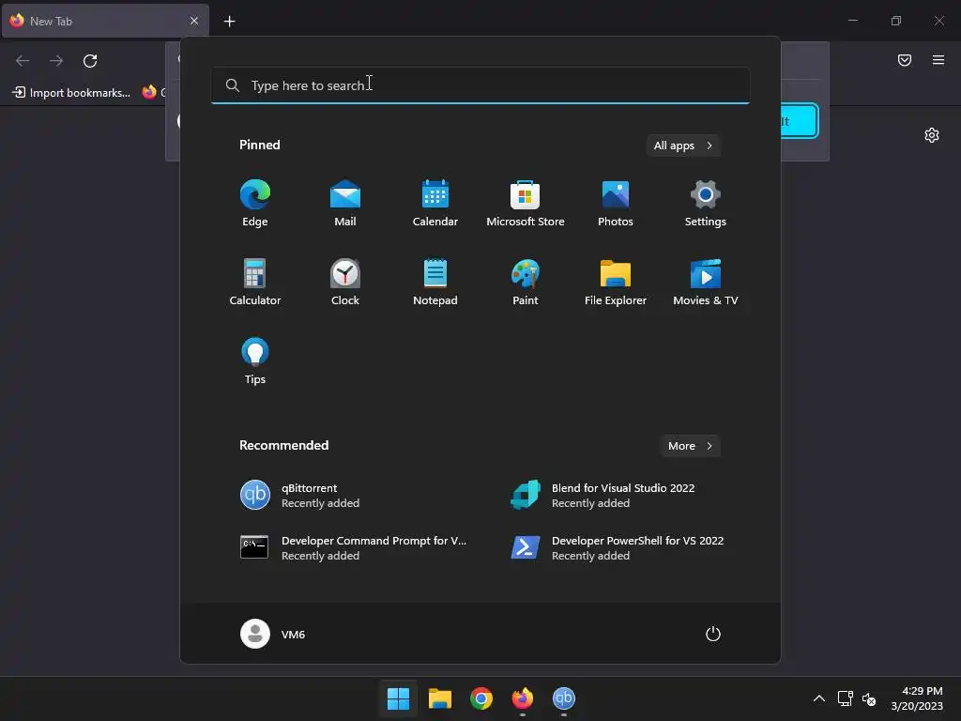Switch to qBittorrent on the taskbar
Screen dimensions: 961x721
click(x=564, y=698)
